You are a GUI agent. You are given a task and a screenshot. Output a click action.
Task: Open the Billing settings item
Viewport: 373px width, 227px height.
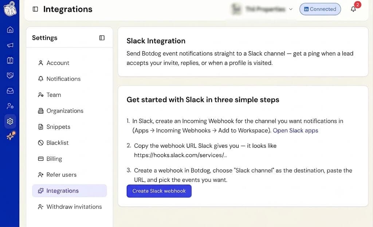(x=69, y=159)
